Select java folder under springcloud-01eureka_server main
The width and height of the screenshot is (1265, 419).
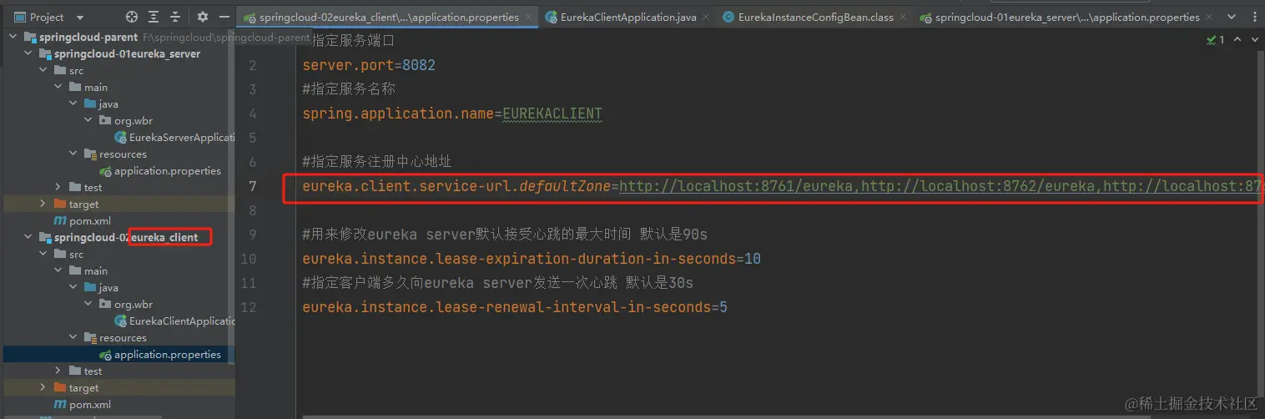108,104
